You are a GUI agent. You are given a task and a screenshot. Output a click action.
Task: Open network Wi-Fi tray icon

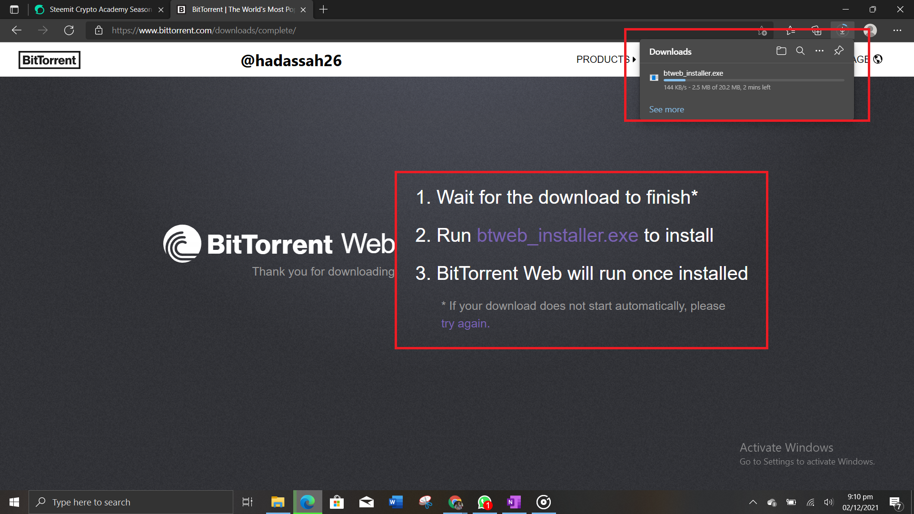click(x=810, y=502)
